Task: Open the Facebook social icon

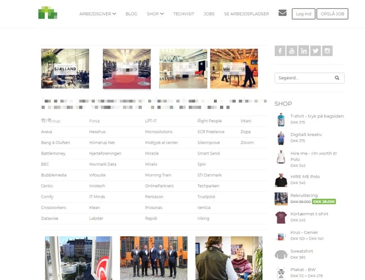Action: tap(280, 51)
